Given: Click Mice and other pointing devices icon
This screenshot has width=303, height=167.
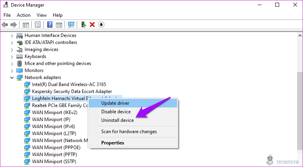Looking at the screenshot, I should [x=20, y=63].
